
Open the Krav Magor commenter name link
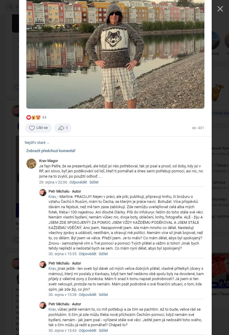49,161
